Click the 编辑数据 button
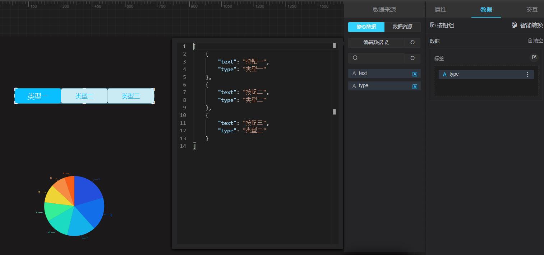Screen dimensions: 544x255 click(376, 42)
